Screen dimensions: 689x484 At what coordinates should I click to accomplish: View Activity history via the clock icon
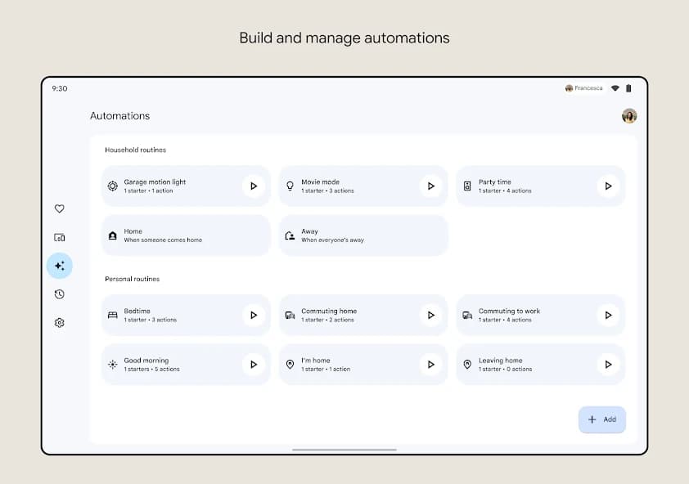click(x=59, y=294)
